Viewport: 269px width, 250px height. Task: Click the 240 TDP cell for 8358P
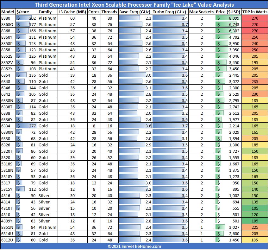(255, 44)
